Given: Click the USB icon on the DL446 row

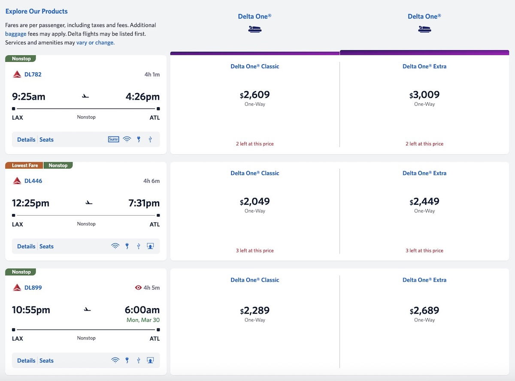Looking at the screenshot, I should point(138,246).
